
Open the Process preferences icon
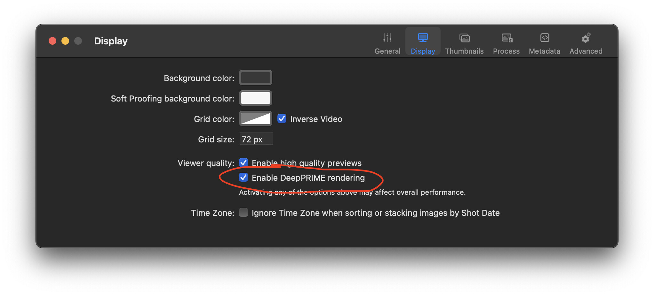(x=506, y=38)
